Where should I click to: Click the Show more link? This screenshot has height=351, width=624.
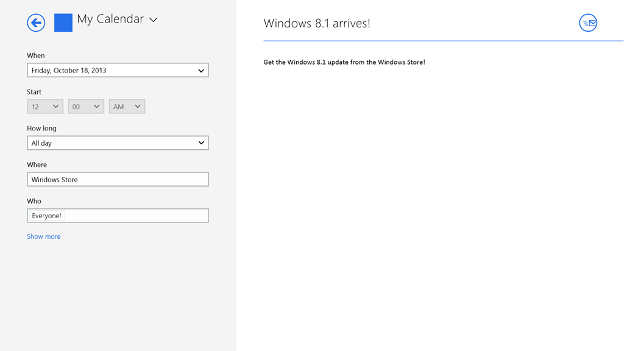click(44, 236)
